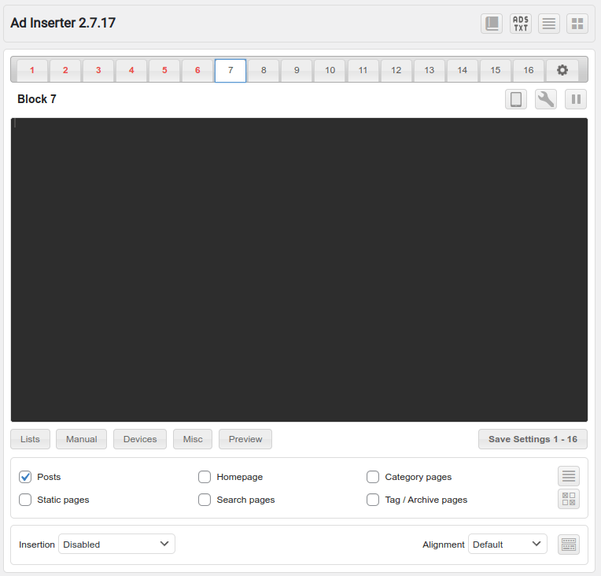Click the Block 7 name label

click(37, 99)
